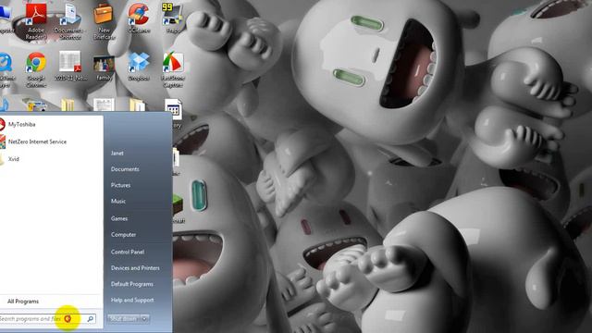Open Pictures from the Start menu

tap(120, 185)
